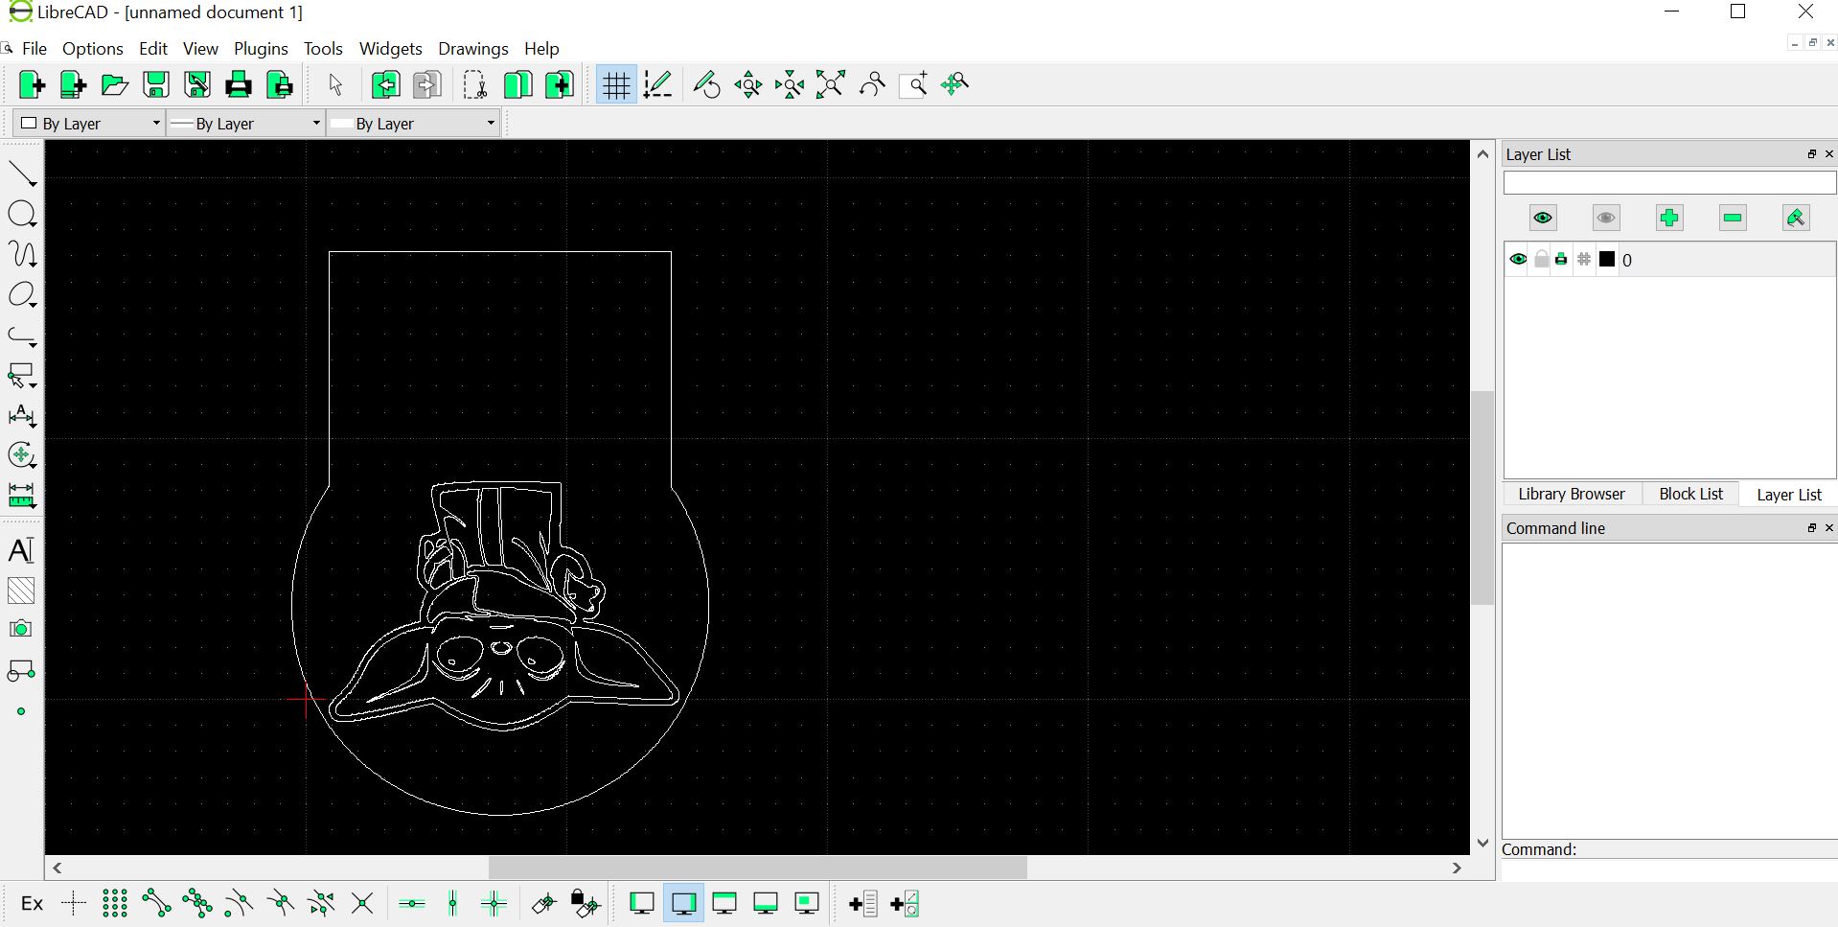Paste from clipboard
Screen dimensions: 1838x927
point(560,84)
